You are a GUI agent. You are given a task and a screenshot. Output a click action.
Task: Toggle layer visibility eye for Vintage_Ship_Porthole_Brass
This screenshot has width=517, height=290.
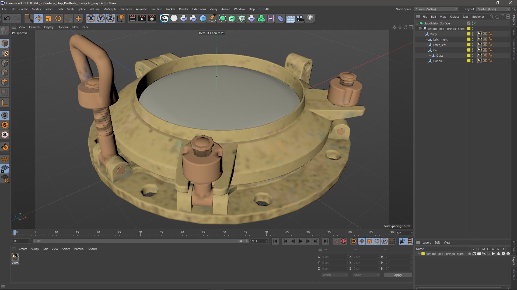[x=474, y=254]
